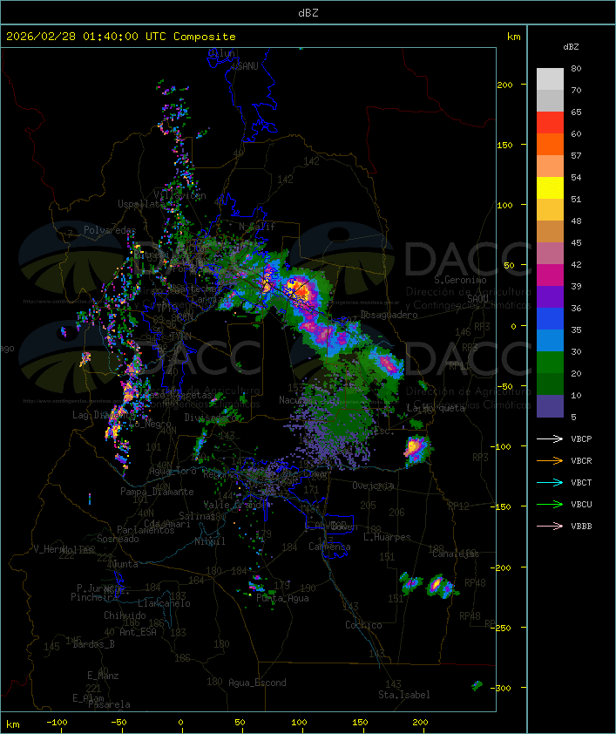
Task: Pick the purple 36-39 dBZ swatch
Action: 550,296
